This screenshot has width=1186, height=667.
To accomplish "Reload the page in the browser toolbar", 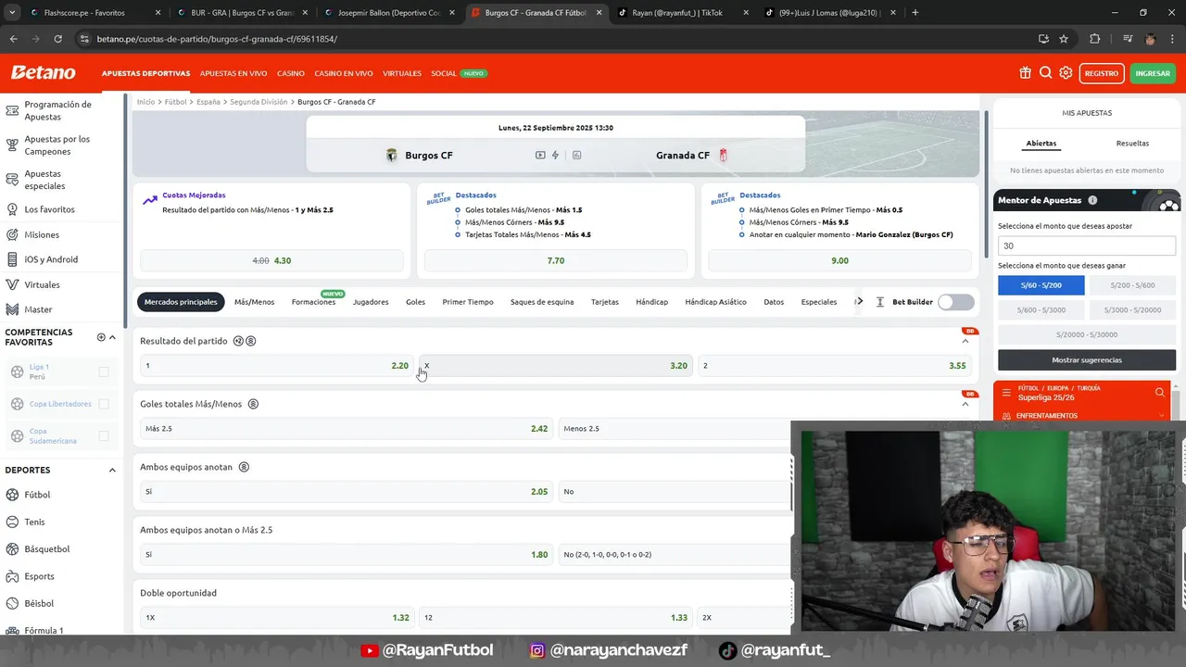I will pos(57,39).
